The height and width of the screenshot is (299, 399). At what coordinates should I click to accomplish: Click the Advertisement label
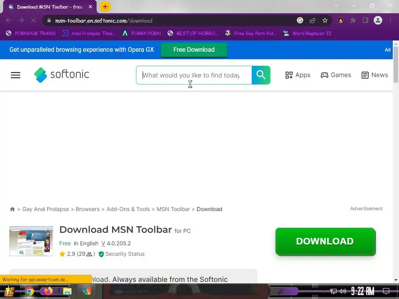(366, 209)
